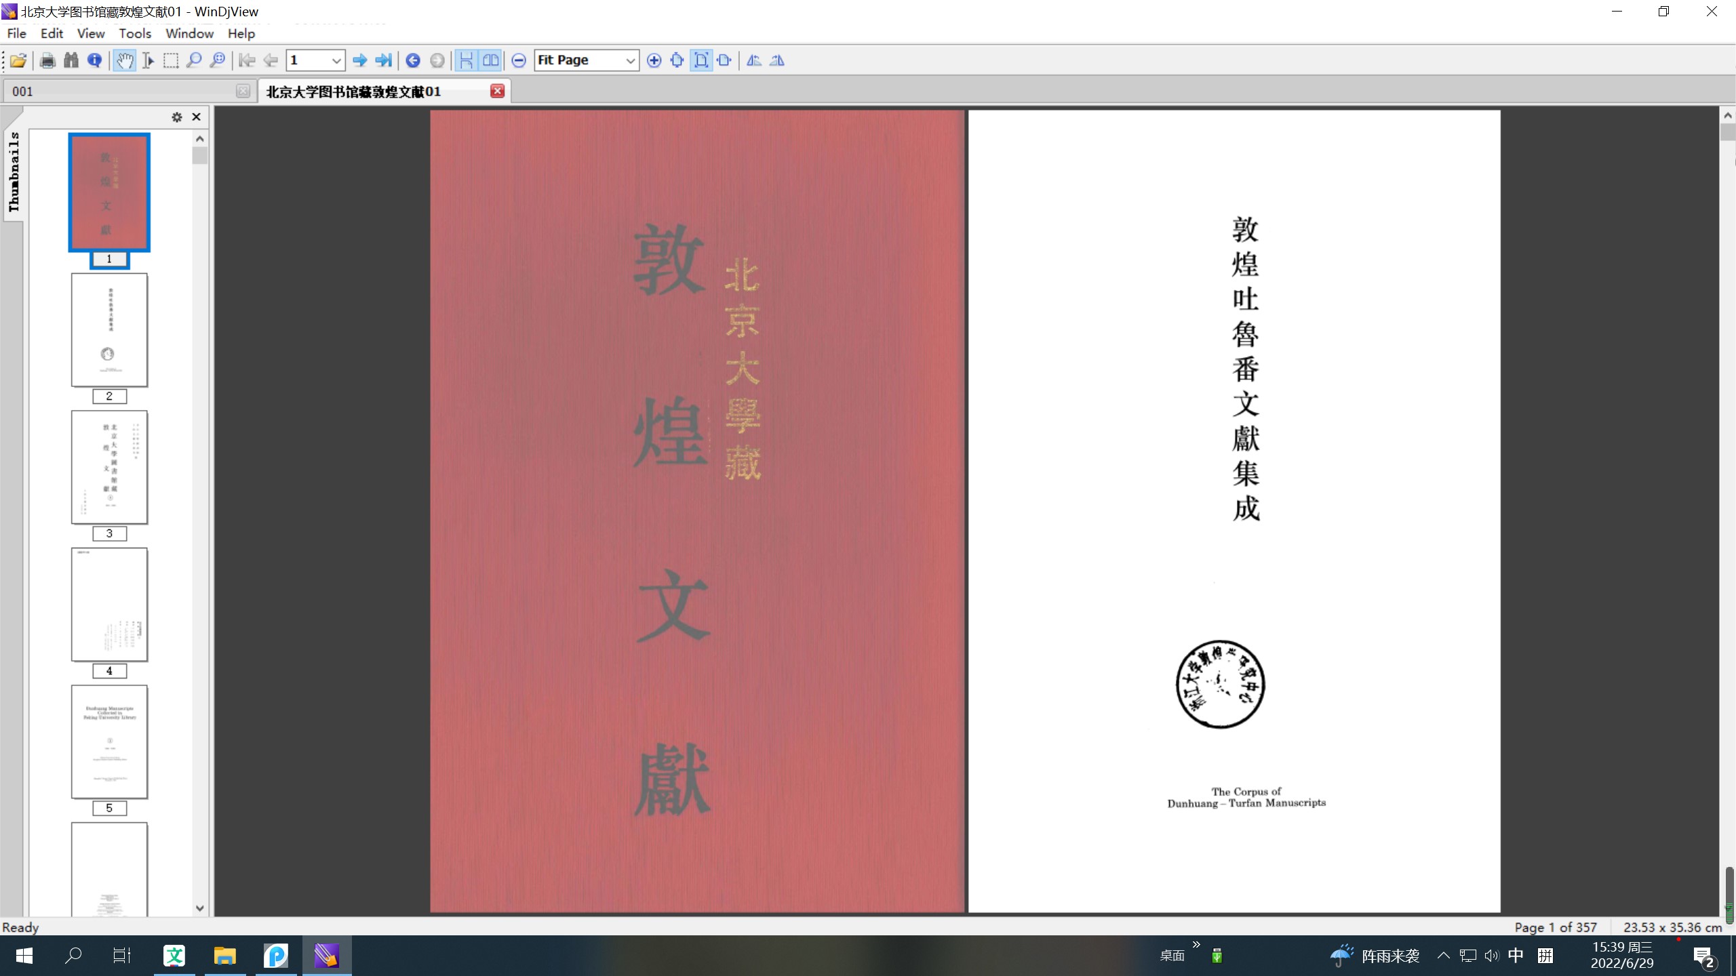The height and width of the screenshot is (976, 1736).
Task: Open File Explorer from the taskbar
Action: (x=225, y=956)
